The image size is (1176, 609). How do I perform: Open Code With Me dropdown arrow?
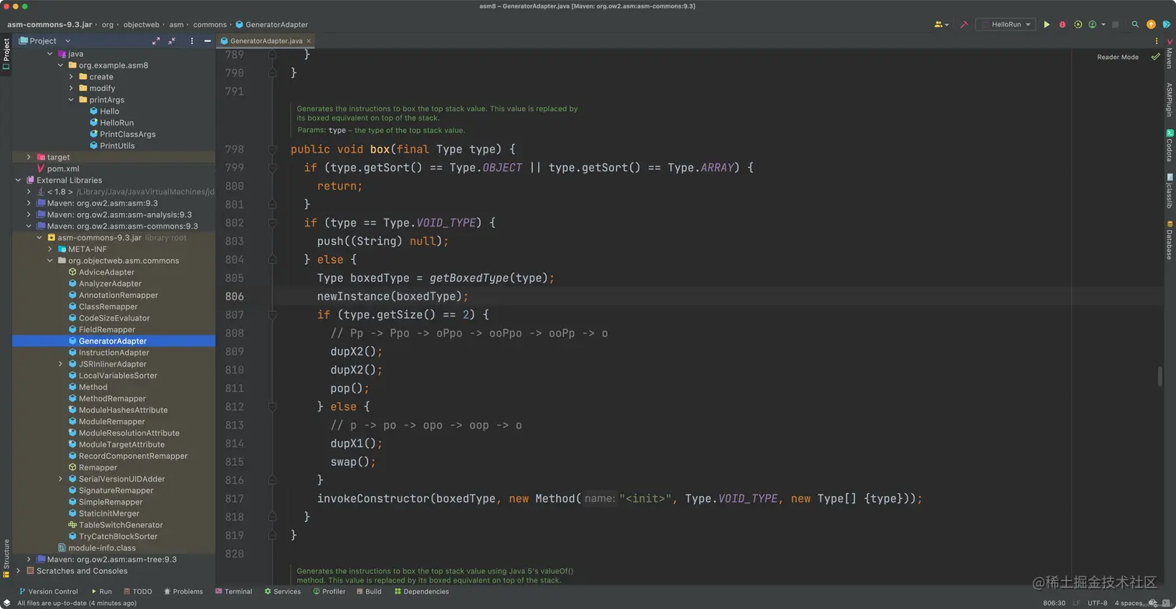[x=947, y=25]
